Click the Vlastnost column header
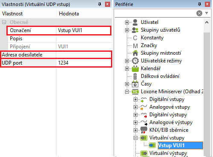 [28, 14]
